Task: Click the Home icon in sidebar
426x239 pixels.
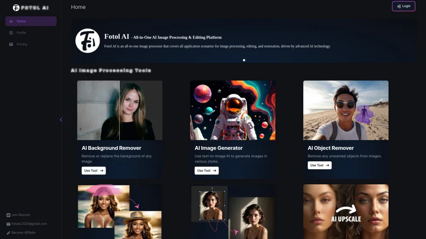Action: (x=11, y=21)
